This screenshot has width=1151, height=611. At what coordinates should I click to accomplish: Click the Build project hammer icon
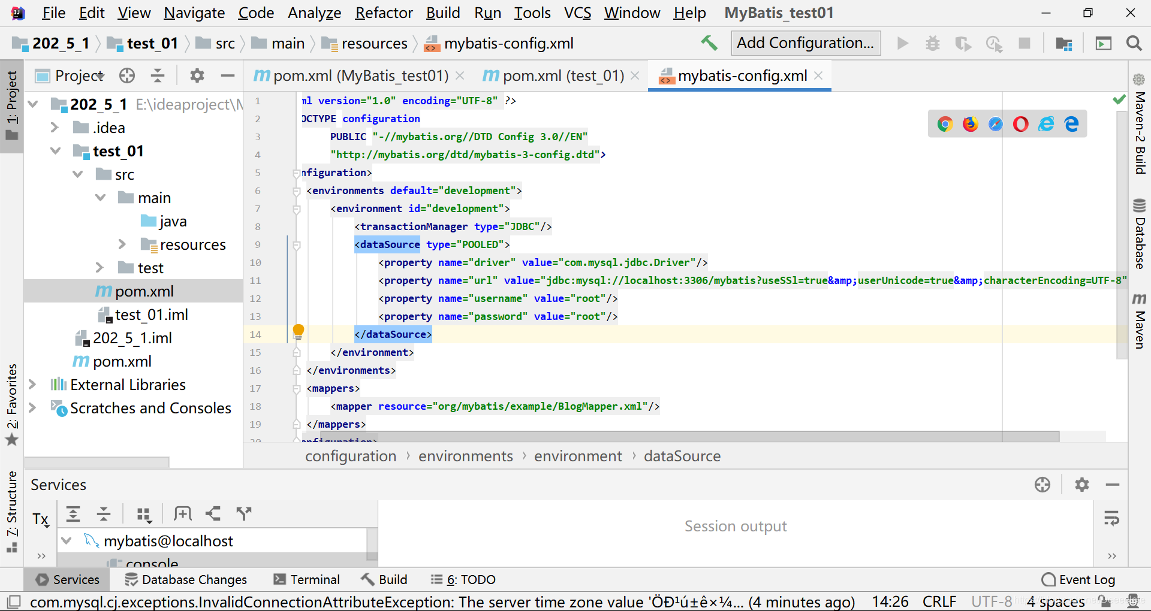(709, 43)
